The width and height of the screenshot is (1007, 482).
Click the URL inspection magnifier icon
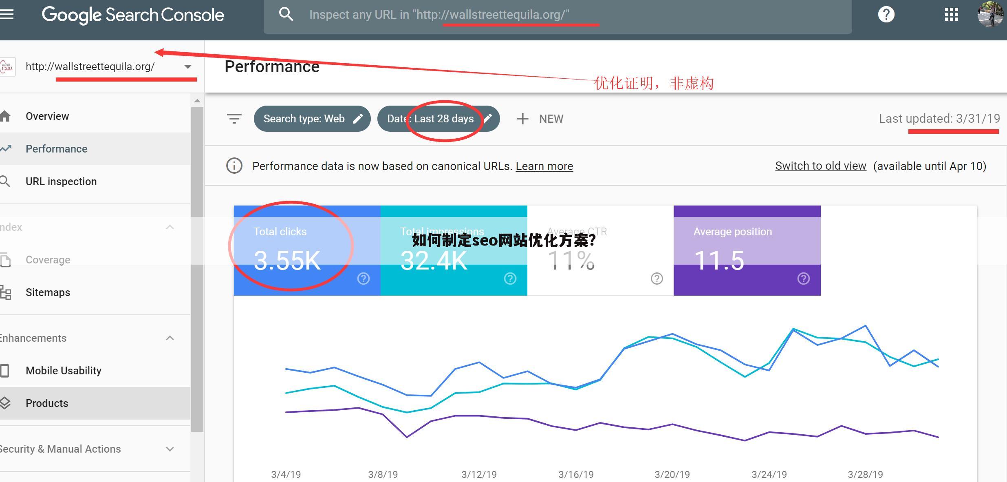(x=5, y=181)
